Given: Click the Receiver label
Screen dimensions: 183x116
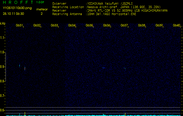Looking at the screenshot, I should (59, 11).
